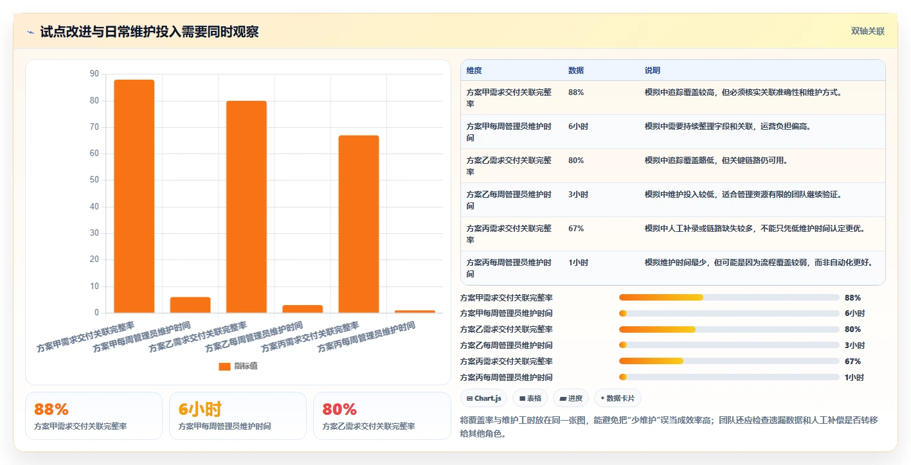
Task: Click the 双轴关联 label in the header
Action: pos(868,31)
